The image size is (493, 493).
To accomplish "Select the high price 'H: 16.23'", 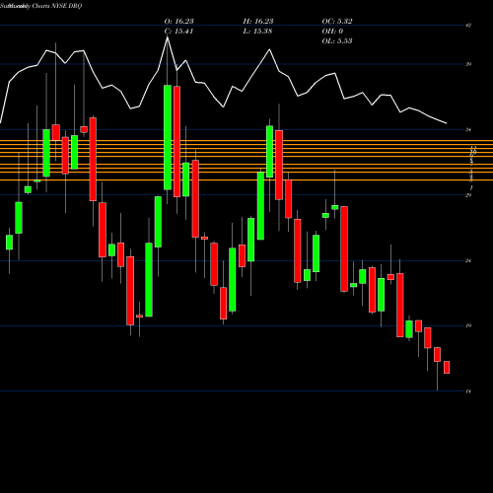I will 258,21.
